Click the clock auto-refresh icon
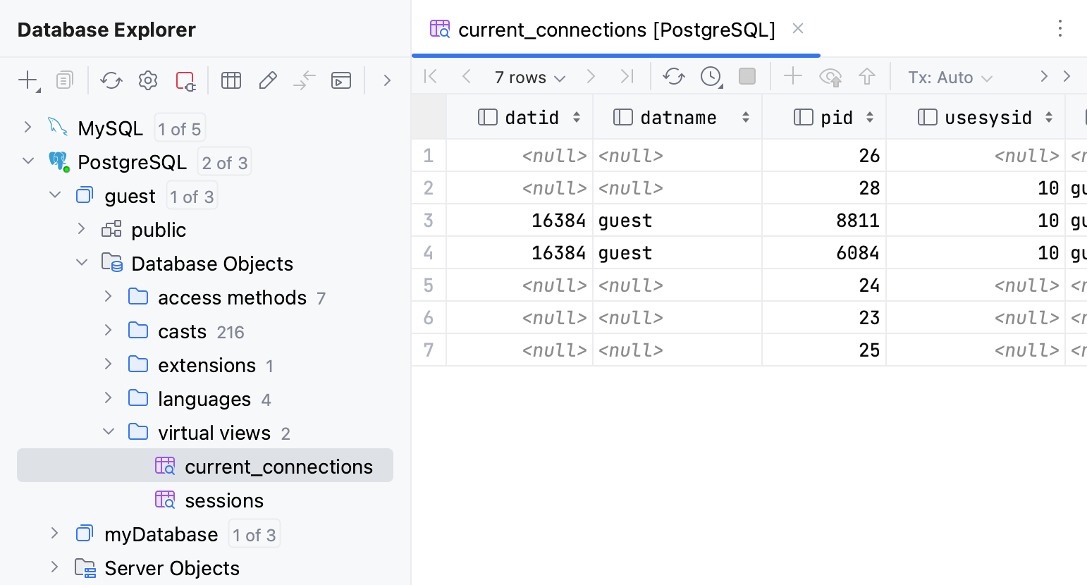 click(x=711, y=76)
